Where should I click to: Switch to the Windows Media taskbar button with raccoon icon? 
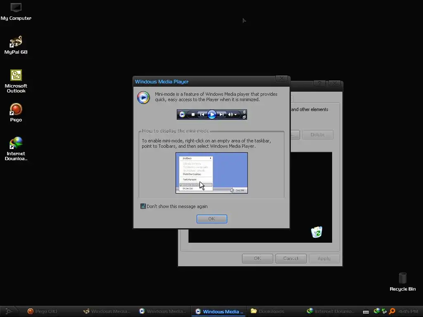(x=107, y=311)
